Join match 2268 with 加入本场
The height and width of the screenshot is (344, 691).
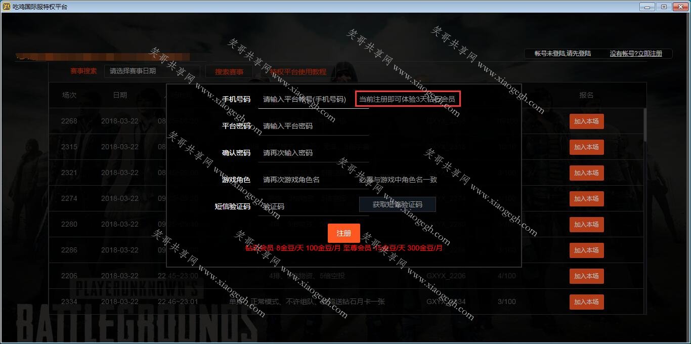[x=587, y=121]
